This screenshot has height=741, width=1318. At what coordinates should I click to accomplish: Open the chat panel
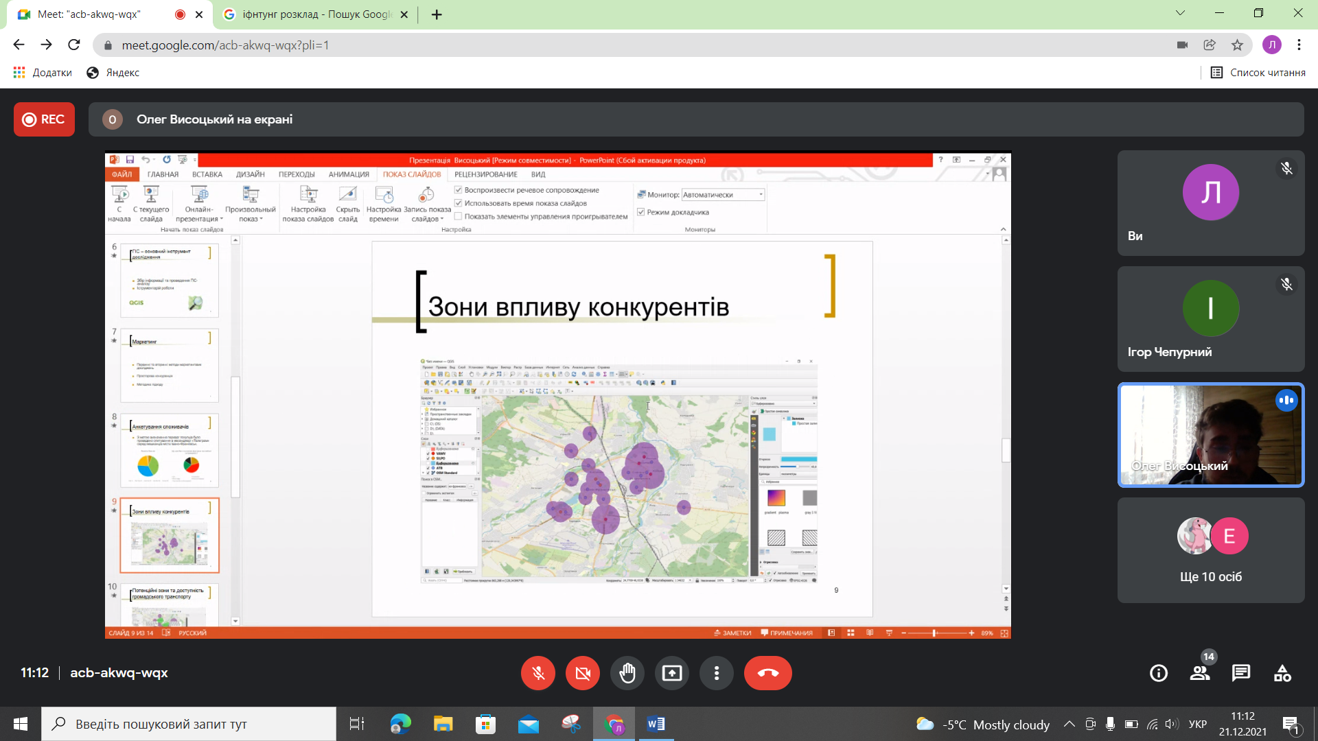coord(1241,673)
